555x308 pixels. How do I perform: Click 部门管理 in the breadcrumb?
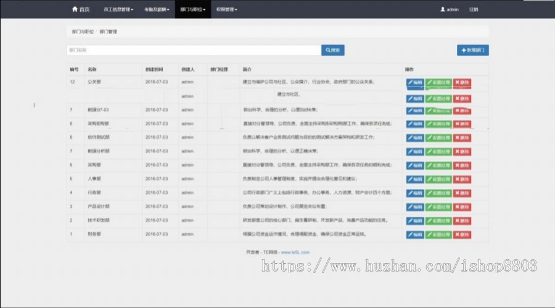click(x=109, y=31)
